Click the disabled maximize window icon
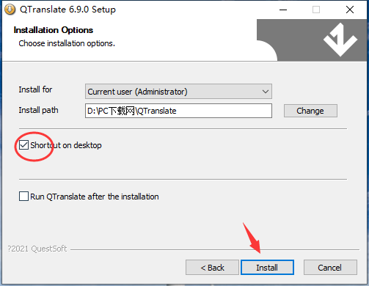This screenshot has width=369, height=286. pos(316,10)
